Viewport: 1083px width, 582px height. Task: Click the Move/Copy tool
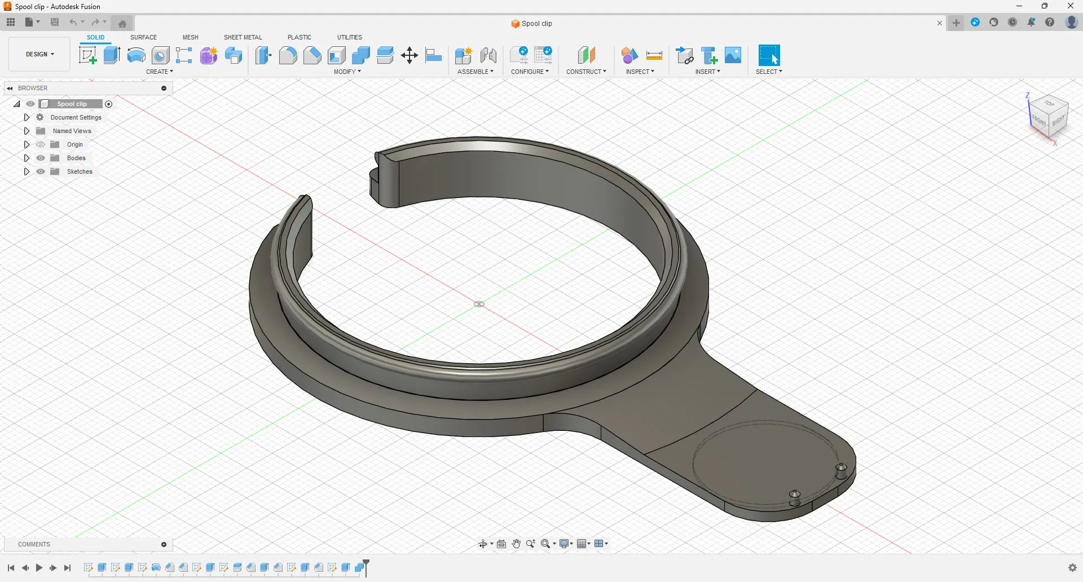click(x=409, y=55)
